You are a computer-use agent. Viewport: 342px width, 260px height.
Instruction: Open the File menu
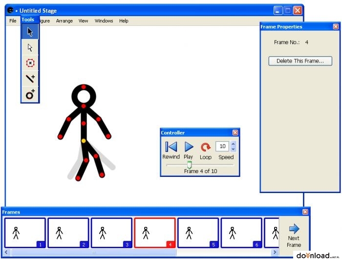[x=13, y=21]
